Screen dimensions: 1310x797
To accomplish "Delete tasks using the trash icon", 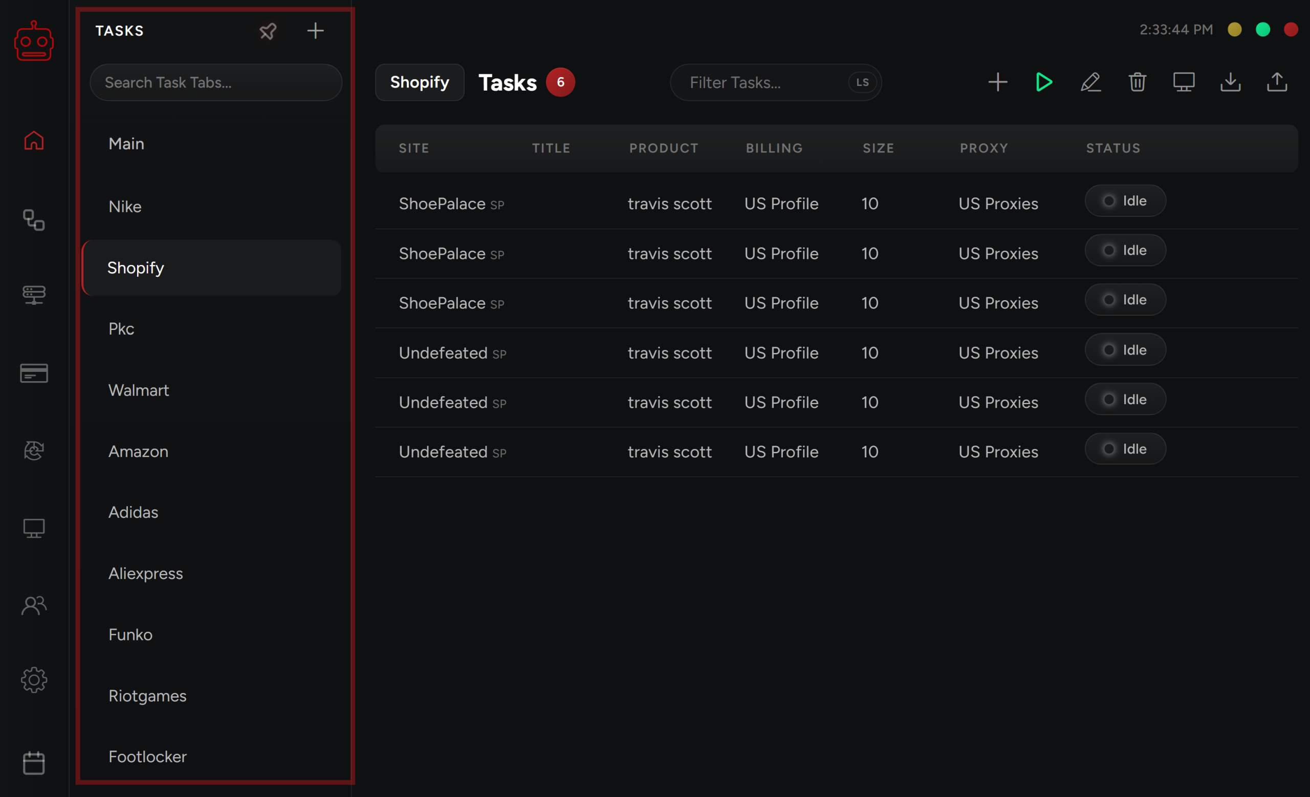I will click(1137, 82).
